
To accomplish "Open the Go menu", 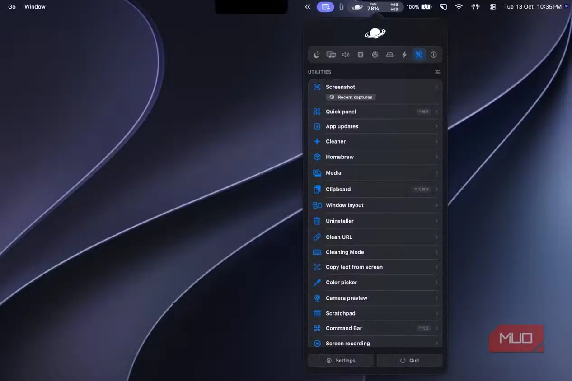I will click(x=12, y=7).
